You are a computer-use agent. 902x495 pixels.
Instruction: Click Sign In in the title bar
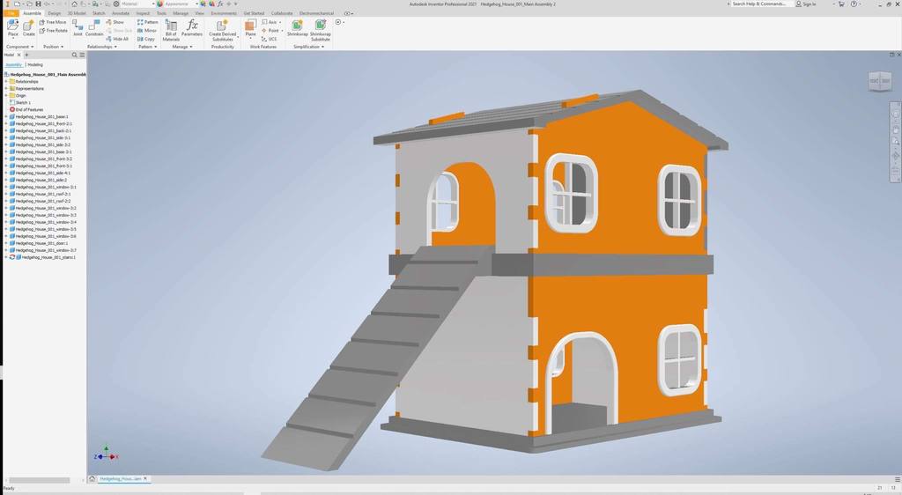pyautogui.click(x=807, y=4)
